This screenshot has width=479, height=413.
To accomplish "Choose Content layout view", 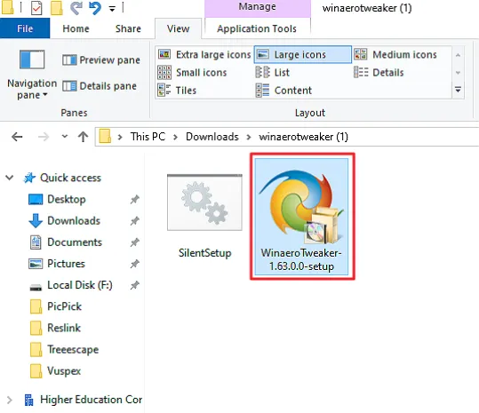I will [x=283, y=91].
